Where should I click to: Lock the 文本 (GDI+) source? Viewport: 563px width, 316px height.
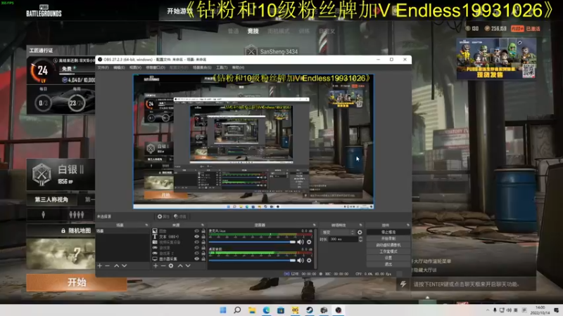[x=203, y=237]
